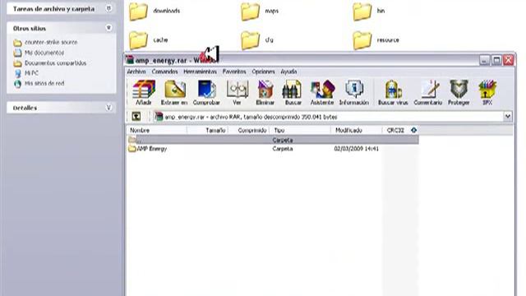Viewport: 526px width, 296px height.
Task: Click the SFX toolbar icon
Action: [x=487, y=93]
